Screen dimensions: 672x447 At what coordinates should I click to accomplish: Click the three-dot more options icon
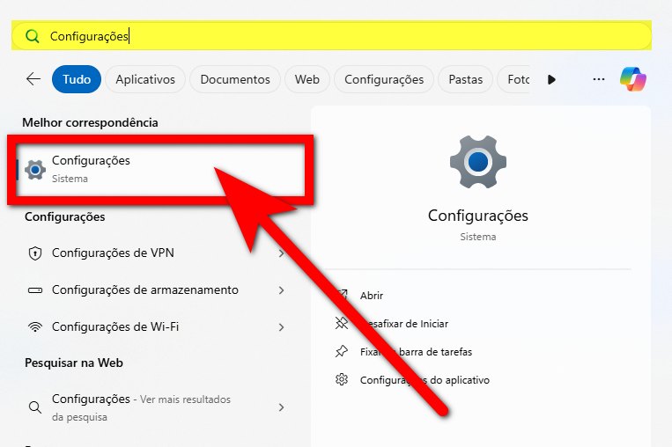click(x=599, y=79)
